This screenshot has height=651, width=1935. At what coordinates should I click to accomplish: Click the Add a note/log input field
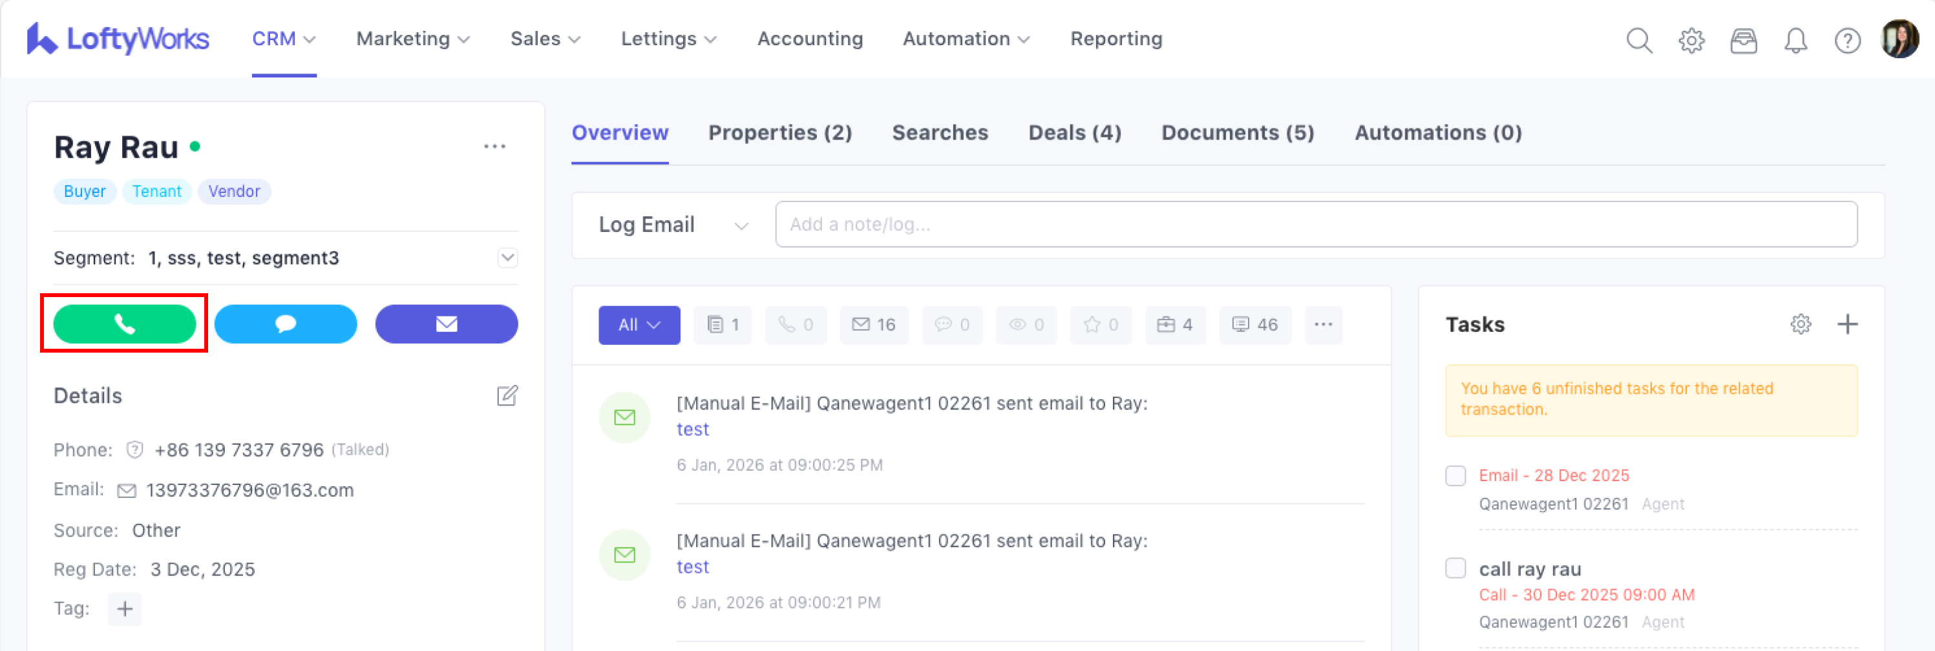pyautogui.click(x=1315, y=225)
